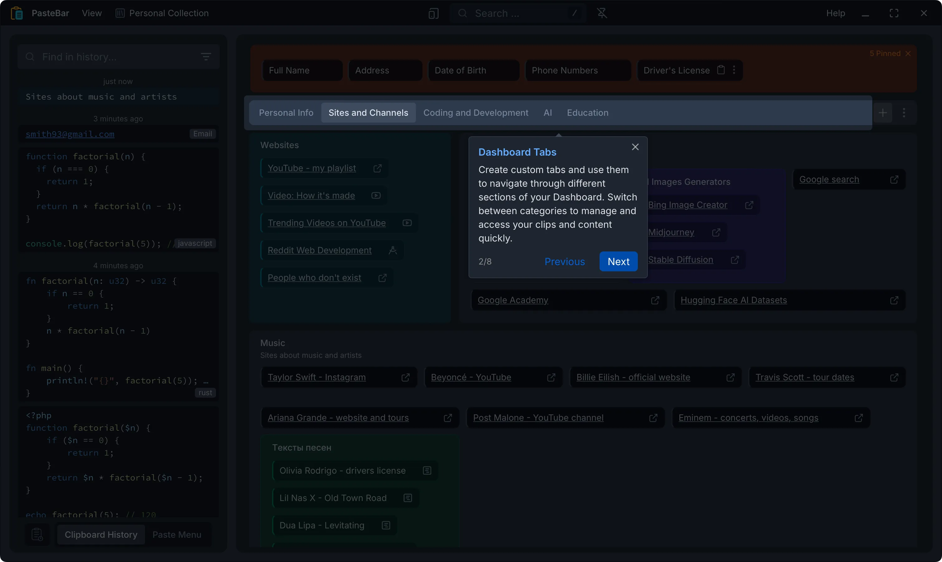Close the Dashboard Tabs tooltip
The height and width of the screenshot is (562, 942).
click(x=635, y=147)
